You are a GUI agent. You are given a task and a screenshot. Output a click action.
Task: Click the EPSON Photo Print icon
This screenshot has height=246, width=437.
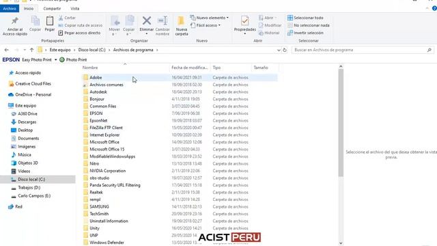coord(62,59)
